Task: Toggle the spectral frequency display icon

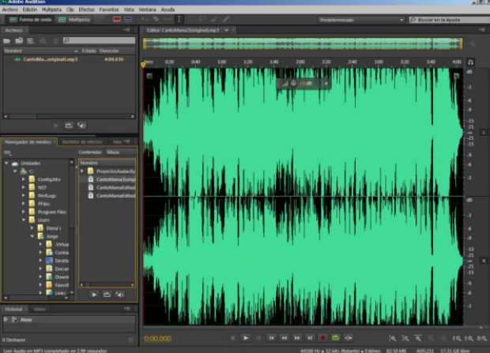Action: [x=115, y=17]
